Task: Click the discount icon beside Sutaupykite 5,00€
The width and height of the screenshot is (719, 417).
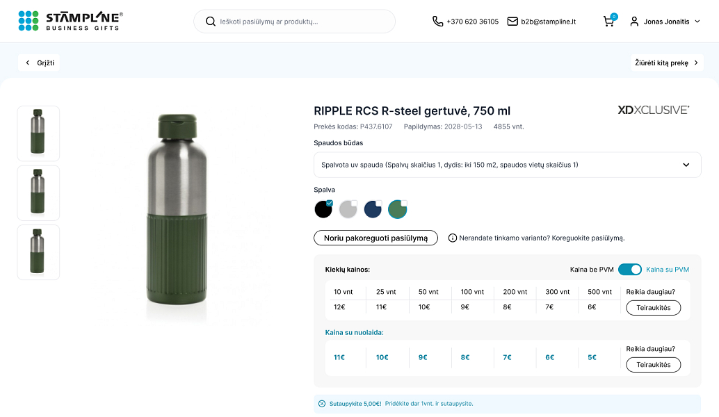Action: click(x=322, y=404)
